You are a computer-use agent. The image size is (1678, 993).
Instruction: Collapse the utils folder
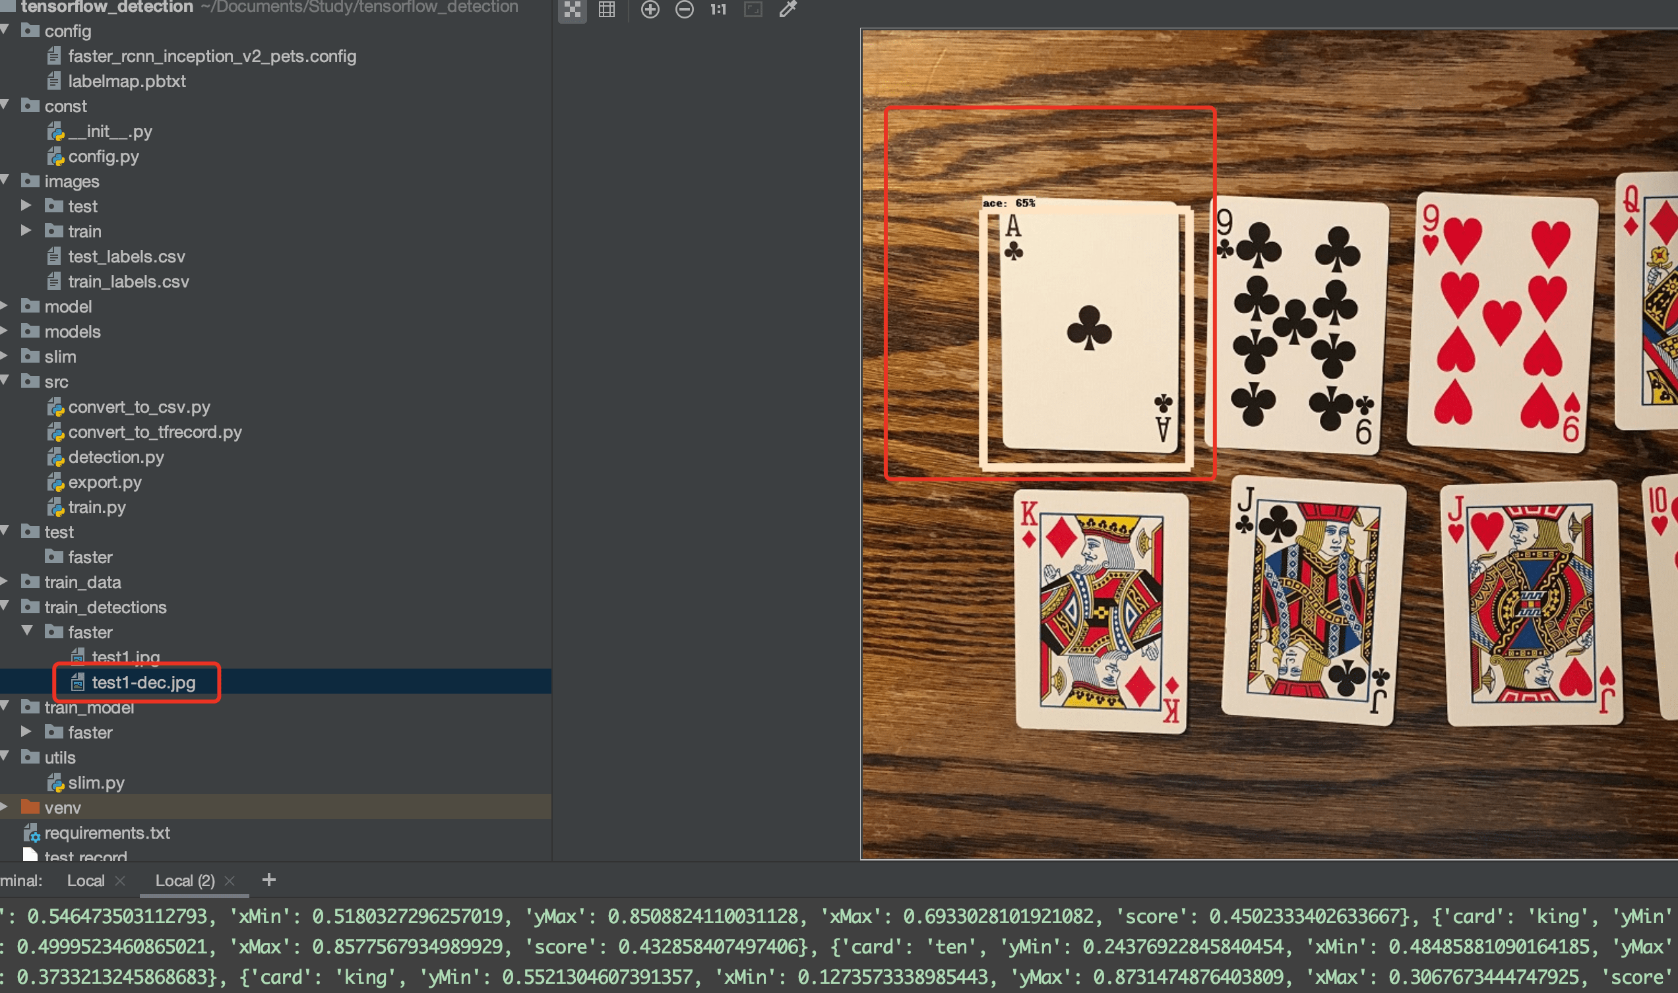pyautogui.click(x=5, y=756)
